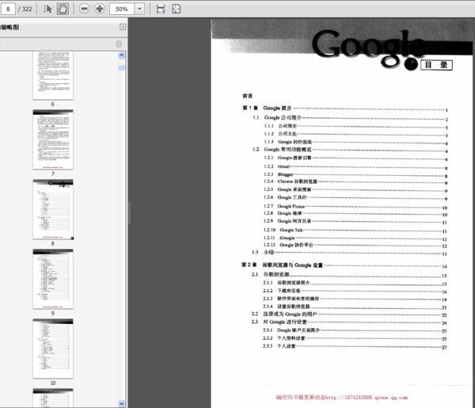
Task: Click the '1.2.7 Google Picasa' entry
Action: (355, 207)
